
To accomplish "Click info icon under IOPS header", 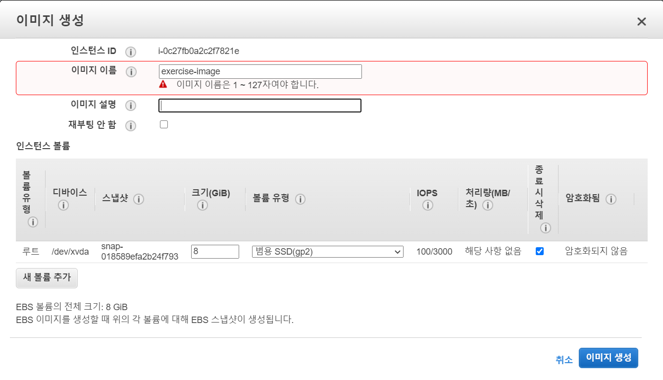I will pyautogui.click(x=428, y=205).
